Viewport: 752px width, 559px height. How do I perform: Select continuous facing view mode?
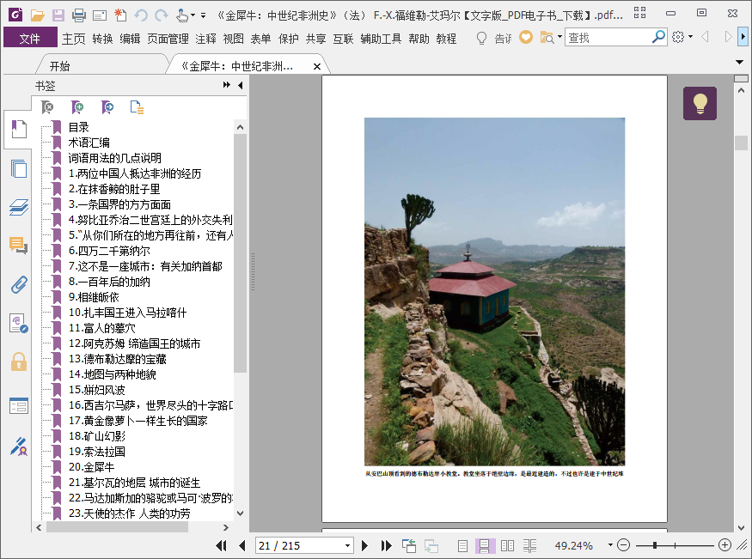click(x=530, y=545)
